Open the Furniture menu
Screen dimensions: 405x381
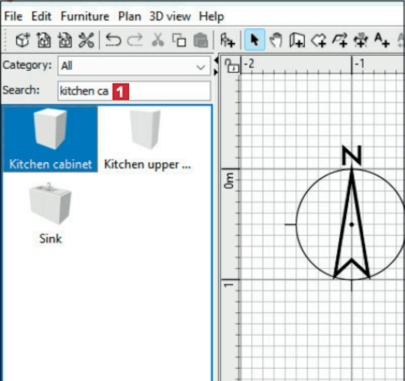click(x=85, y=16)
